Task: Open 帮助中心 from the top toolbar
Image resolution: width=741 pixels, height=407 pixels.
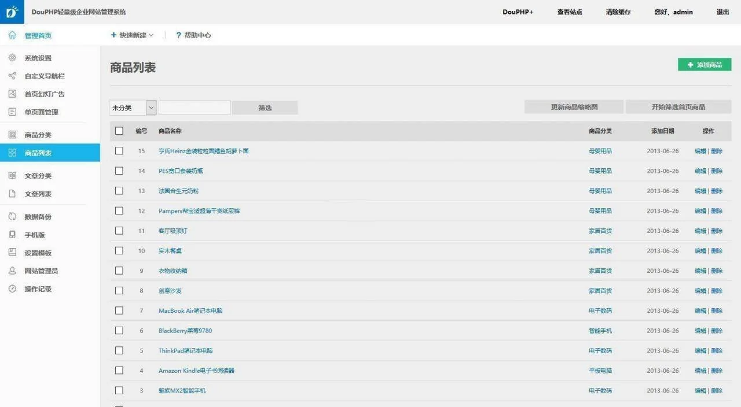Action: [x=193, y=35]
